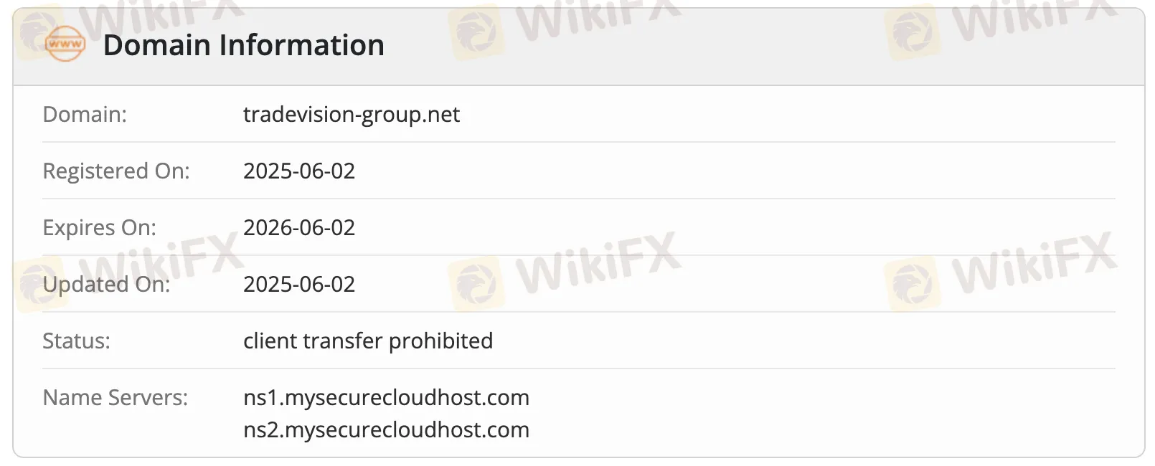Open the ns2.mysecurecloudhost.com name server
The width and height of the screenshot is (1155, 466).
pos(386,430)
